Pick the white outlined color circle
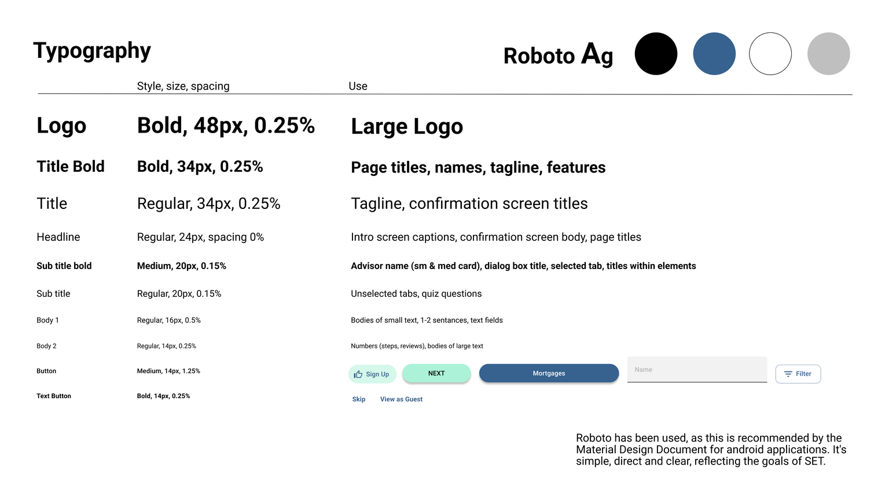 point(770,54)
